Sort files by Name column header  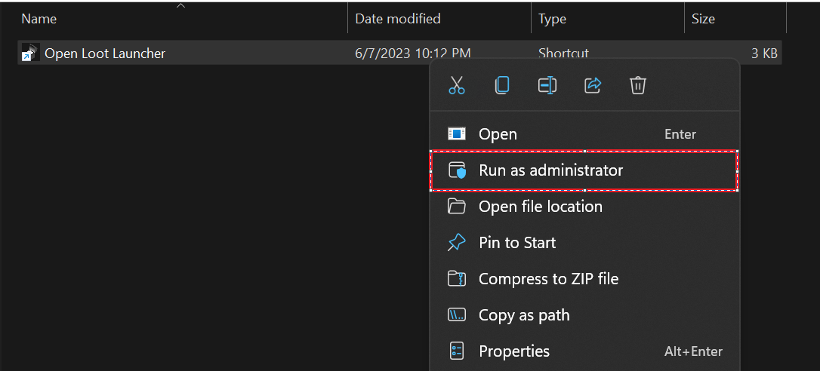tap(182, 19)
